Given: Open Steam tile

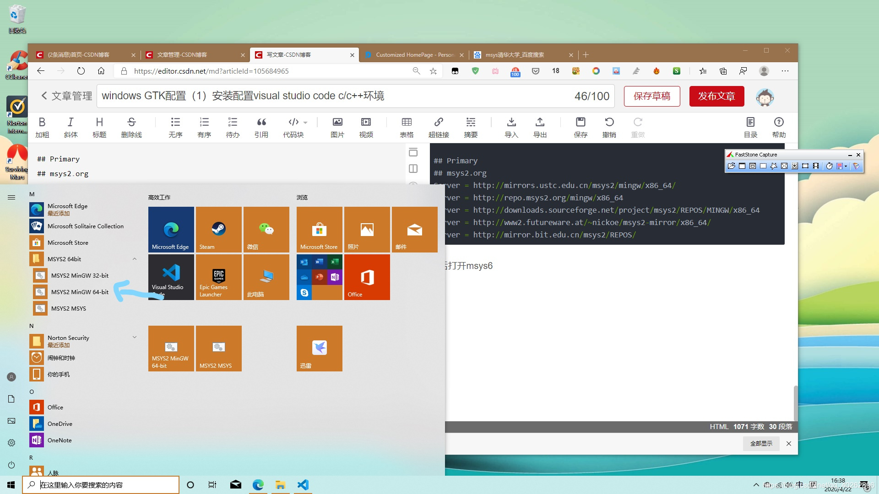Looking at the screenshot, I should pyautogui.click(x=219, y=230).
